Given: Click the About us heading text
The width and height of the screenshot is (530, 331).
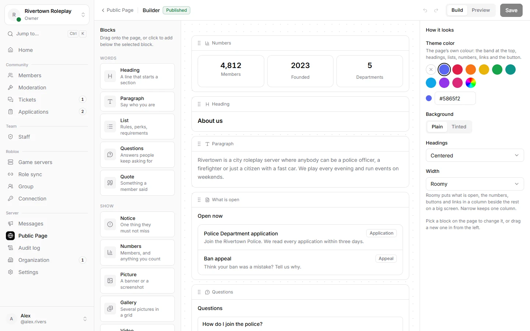Looking at the screenshot, I should [210, 121].
